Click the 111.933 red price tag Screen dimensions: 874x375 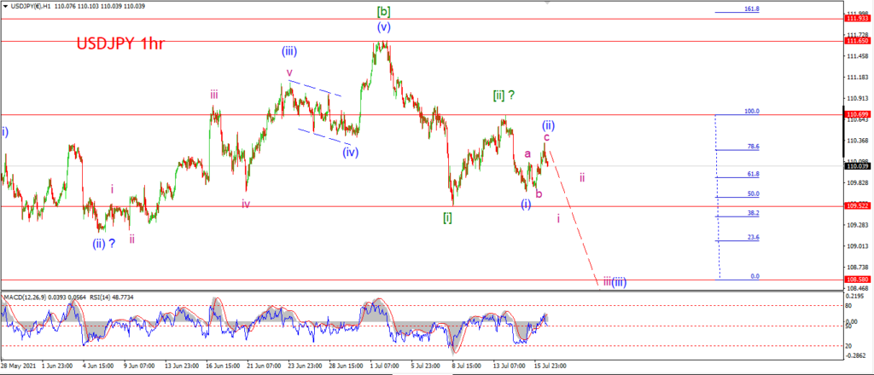pos(859,19)
